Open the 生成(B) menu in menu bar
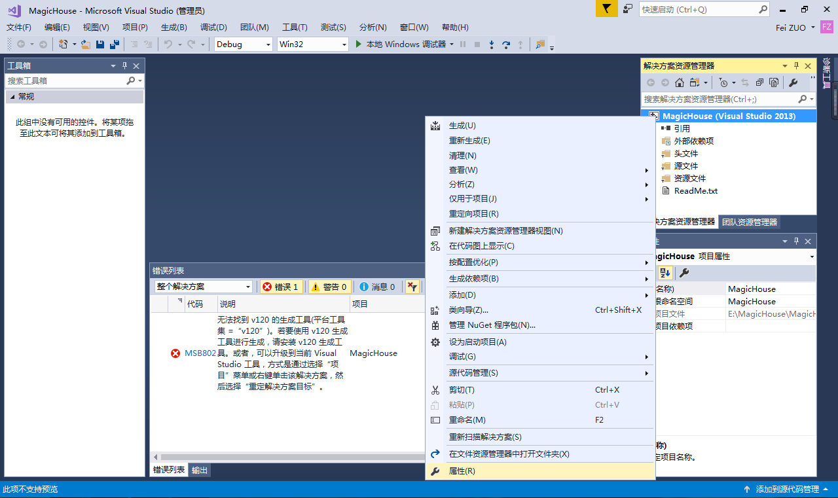The width and height of the screenshot is (838, 498). 174,27
